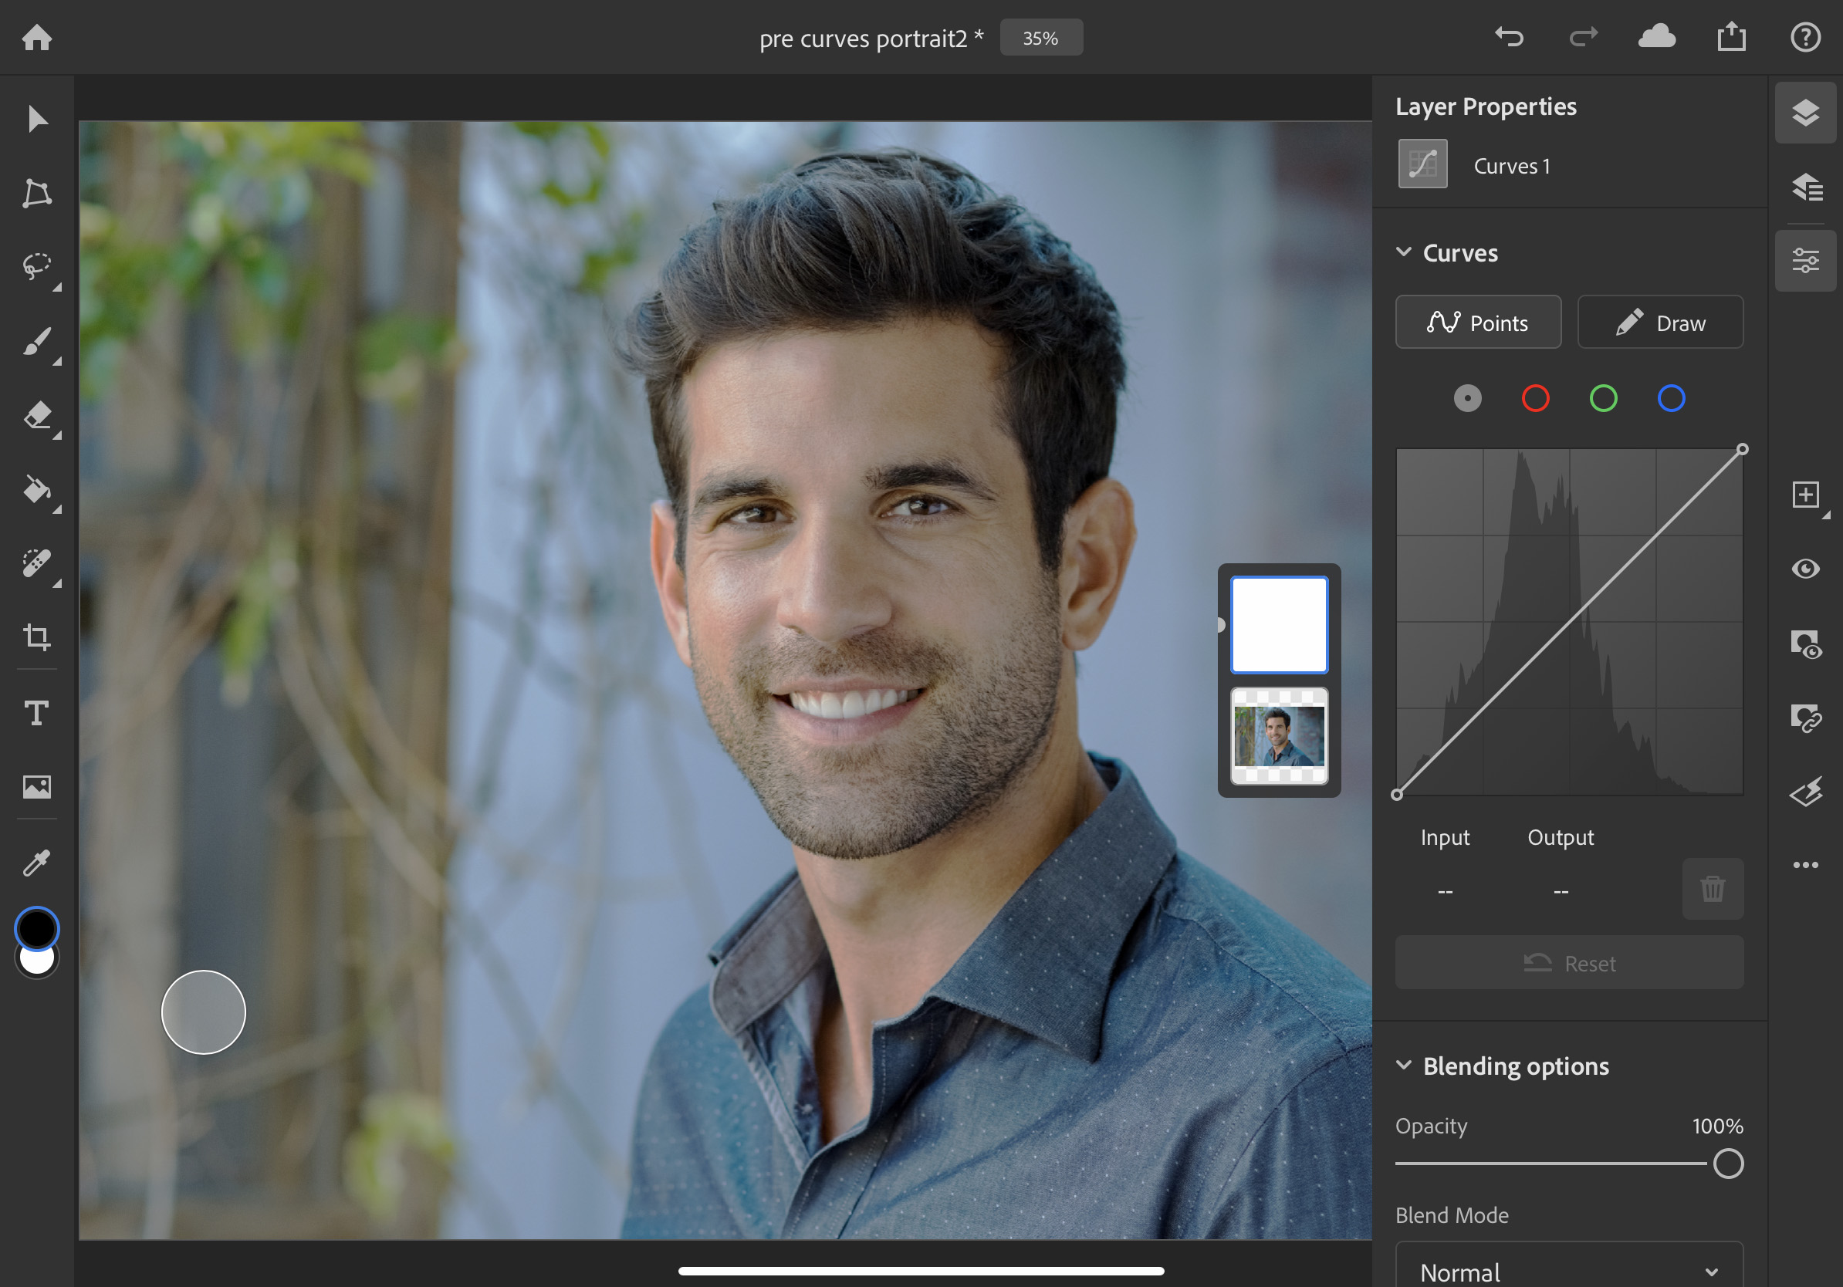Screen dimensions: 1843x1287
Task: Click the Undo arrow in the top bar
Action: click(x=1508, y=37)
